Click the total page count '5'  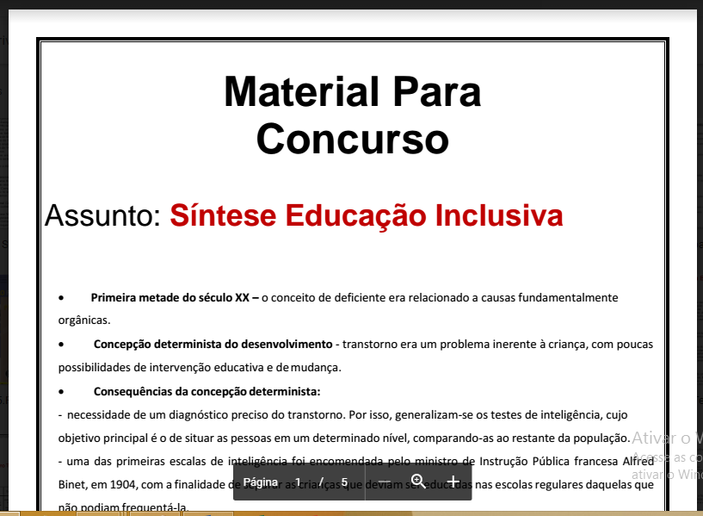coord(344,482)
